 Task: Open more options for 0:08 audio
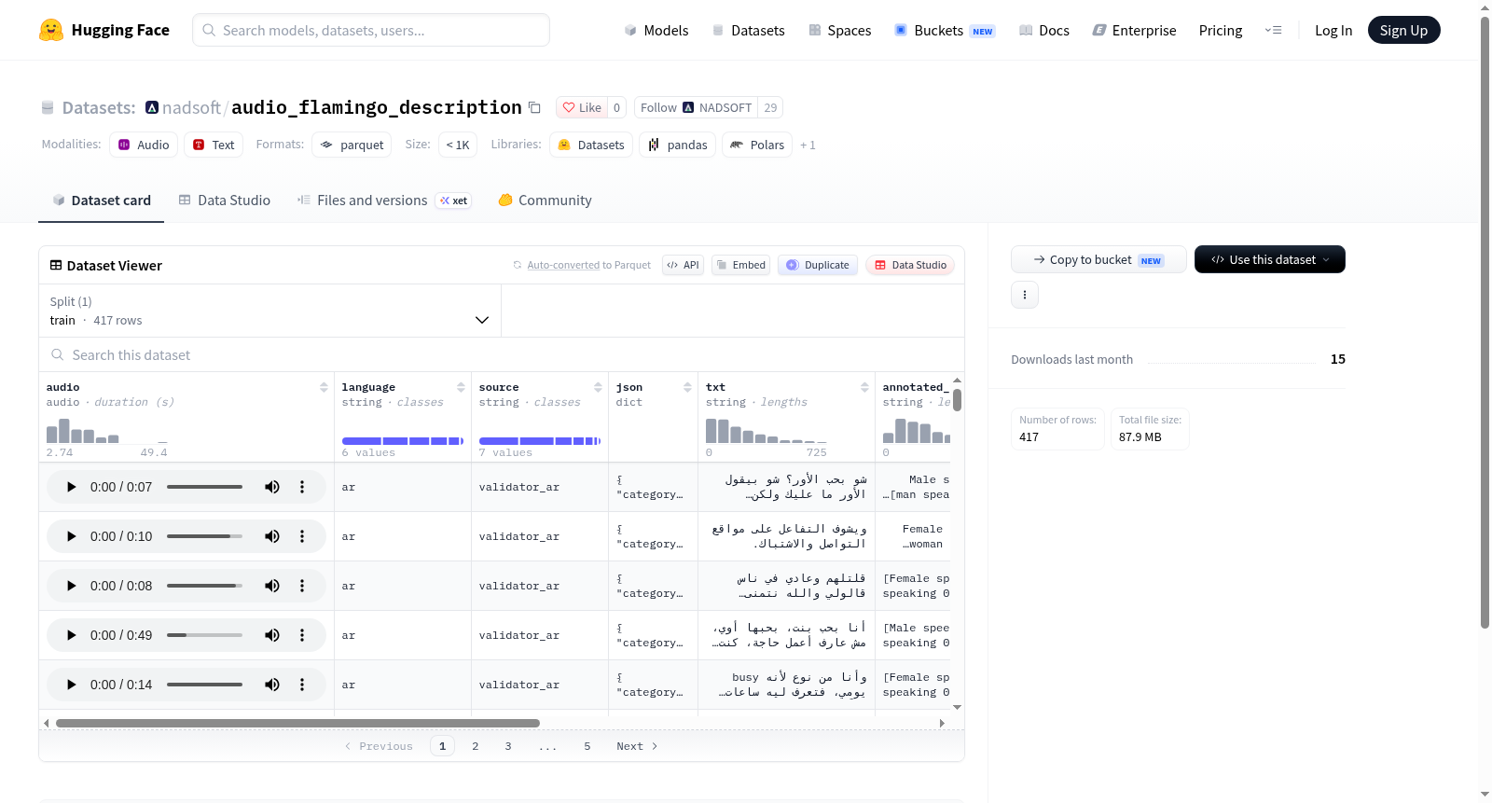[302, 586]
